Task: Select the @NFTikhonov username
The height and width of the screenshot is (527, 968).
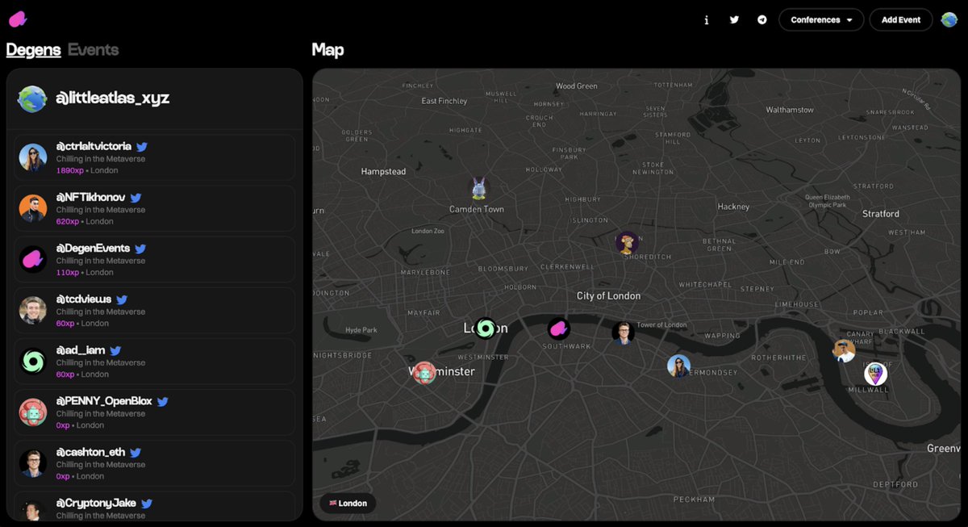Action: [x=90, y=198]
